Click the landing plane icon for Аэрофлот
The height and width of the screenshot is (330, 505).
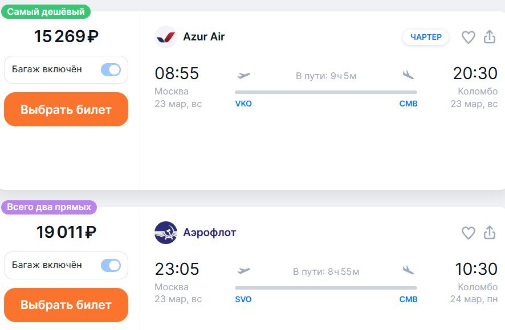coord(408,270)
